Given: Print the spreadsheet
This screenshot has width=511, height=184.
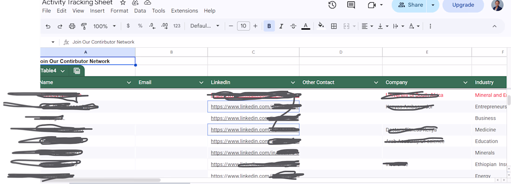Looking at the screenshot, I should [72, 26].
